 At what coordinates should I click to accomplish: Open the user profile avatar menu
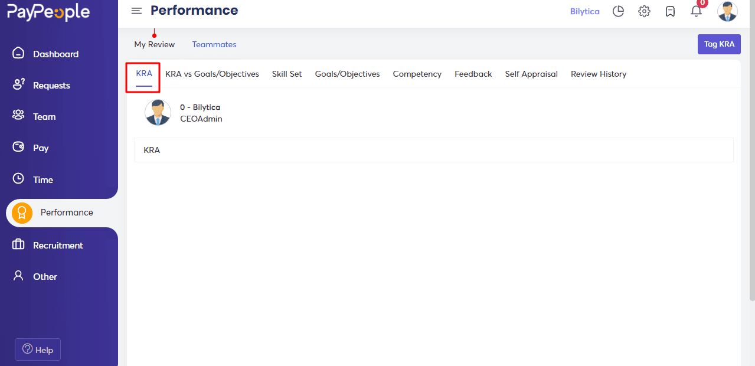point(727,11)
